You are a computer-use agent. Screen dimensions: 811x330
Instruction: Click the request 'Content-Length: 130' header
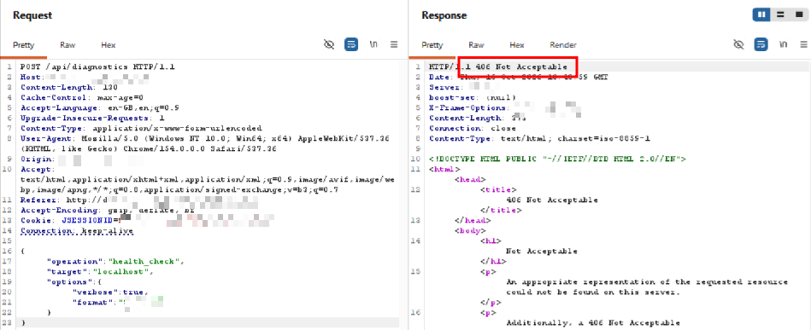[68, 87]
